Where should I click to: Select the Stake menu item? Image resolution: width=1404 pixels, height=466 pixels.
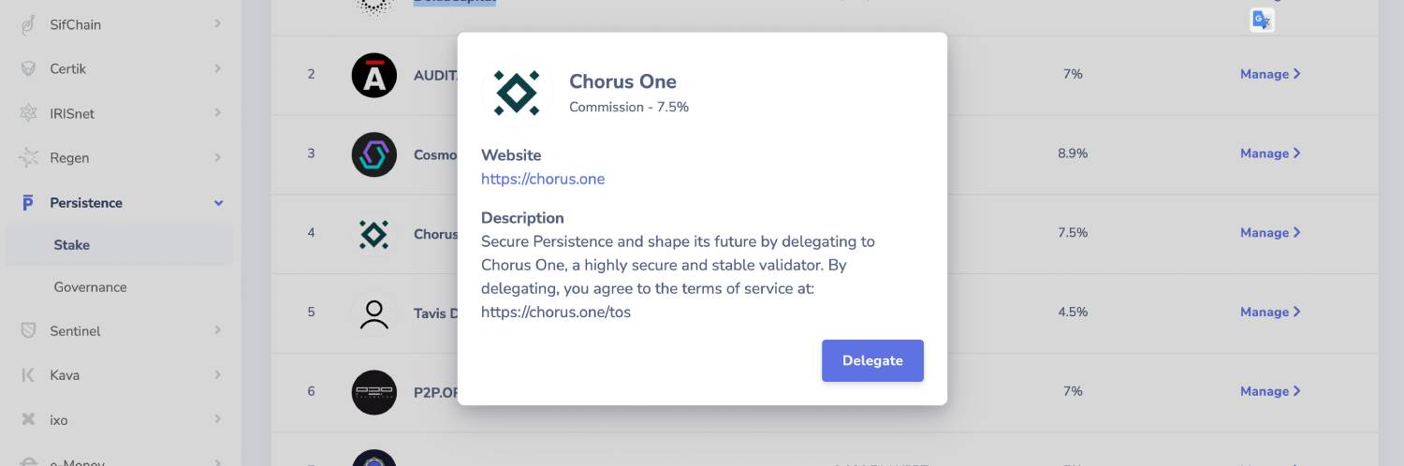click(72, 245)
